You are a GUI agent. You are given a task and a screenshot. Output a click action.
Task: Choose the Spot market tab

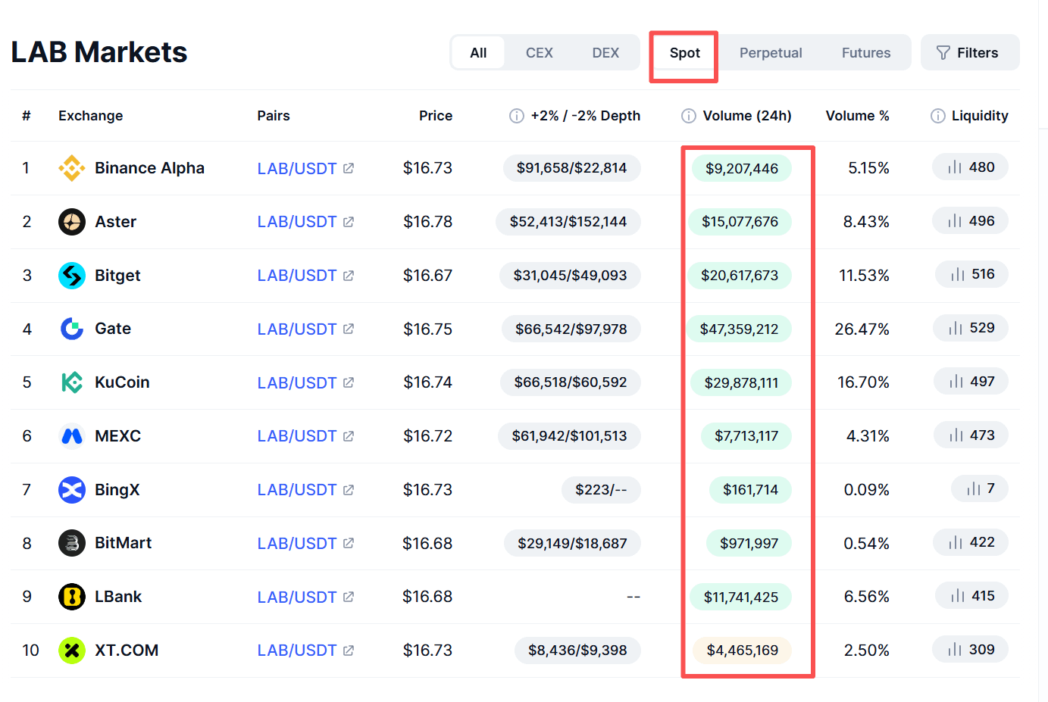click(685, 53)
